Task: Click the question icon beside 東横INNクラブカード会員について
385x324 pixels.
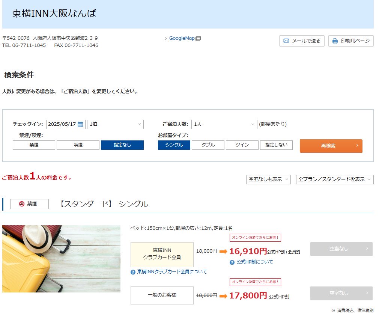Action: point(133,272)
